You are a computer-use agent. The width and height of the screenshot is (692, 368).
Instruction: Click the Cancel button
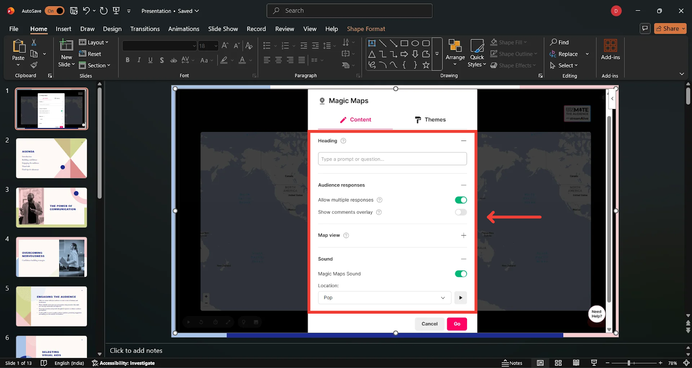point(429,324)
